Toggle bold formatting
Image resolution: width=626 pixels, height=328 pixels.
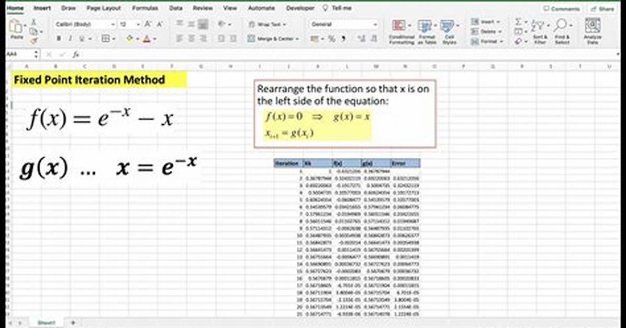[59, 39]
